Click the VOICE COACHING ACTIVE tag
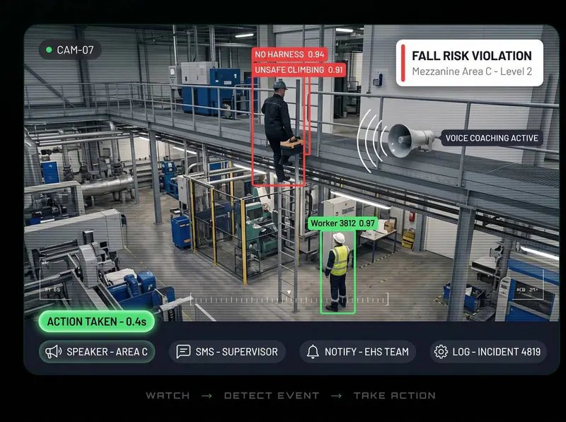This screenshot has width=566, height=422. 492,138
